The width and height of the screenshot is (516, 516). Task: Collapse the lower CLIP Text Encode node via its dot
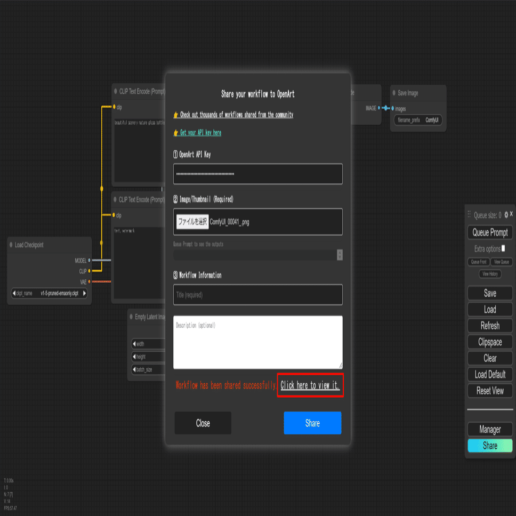[115, 199]
